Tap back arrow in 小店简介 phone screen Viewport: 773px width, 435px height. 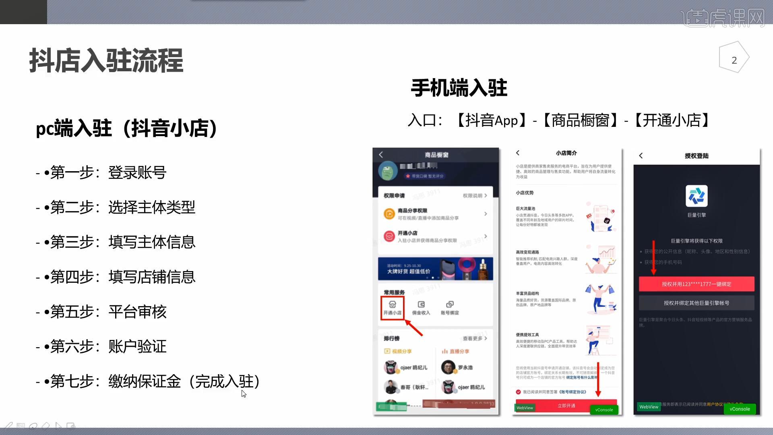click(x=518, y=153)
